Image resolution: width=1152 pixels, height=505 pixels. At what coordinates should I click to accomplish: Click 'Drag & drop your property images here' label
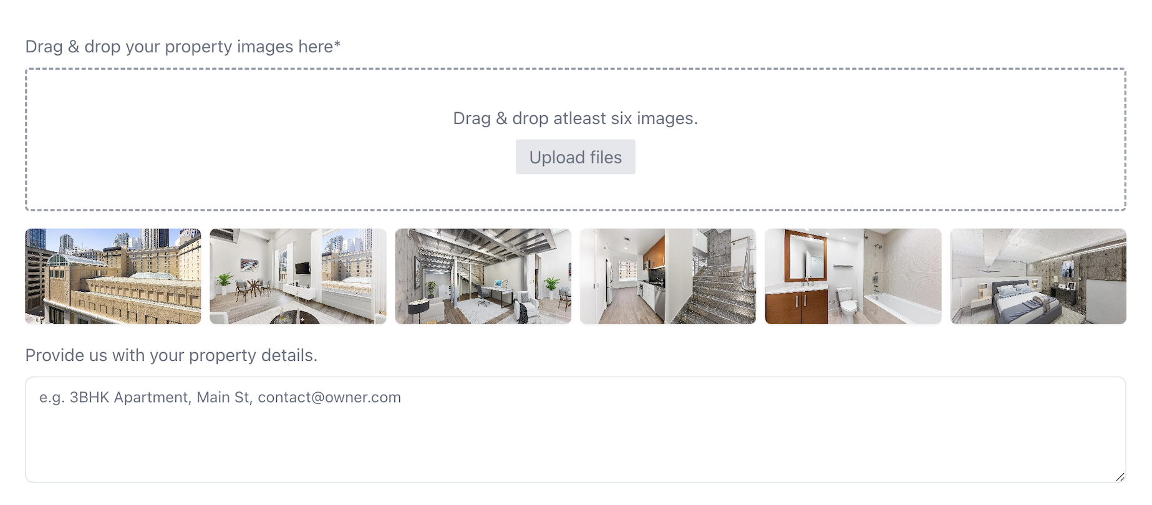click(x=183, y=47)
